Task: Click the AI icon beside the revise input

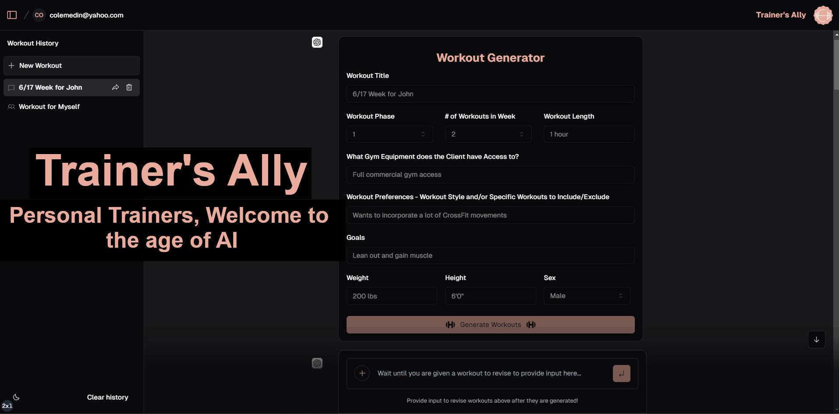Action: pos(317,363)
